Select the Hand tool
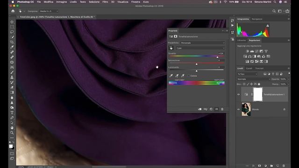Screen dimensions: 299x168 pyautogui.click(x=12, y=127)
